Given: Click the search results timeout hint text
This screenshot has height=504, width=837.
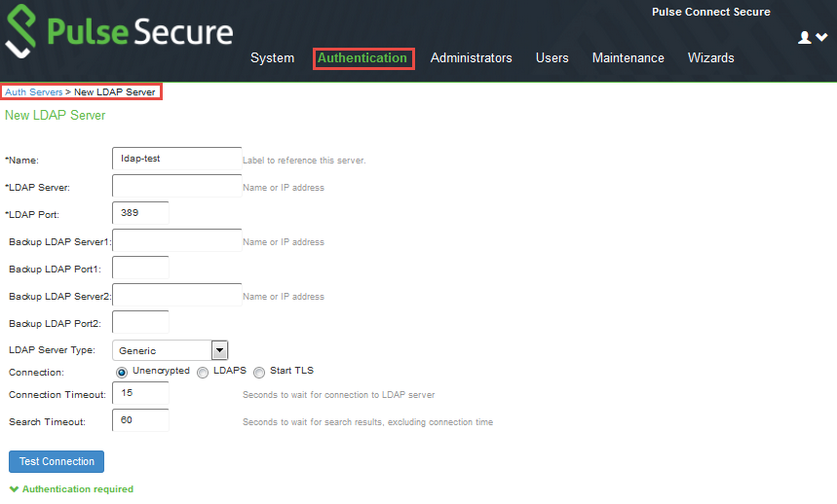Looking at the screenshot, I should coord(367,422).
